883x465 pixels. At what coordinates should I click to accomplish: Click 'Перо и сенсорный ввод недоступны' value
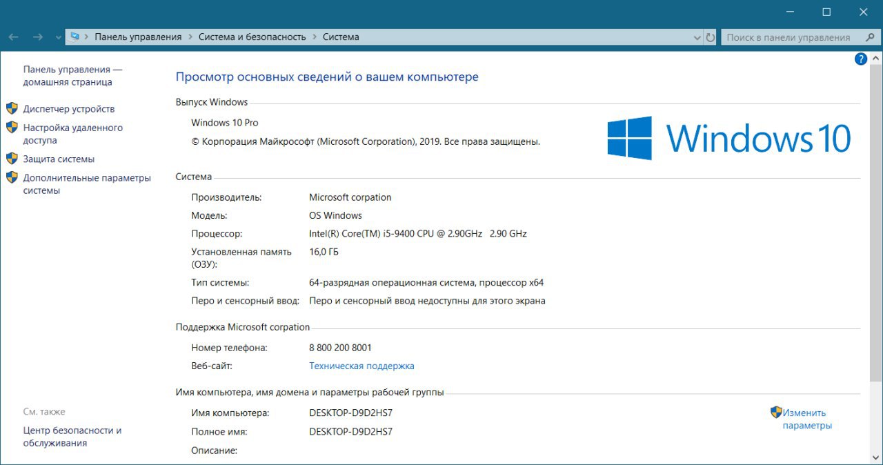point(428,301)
